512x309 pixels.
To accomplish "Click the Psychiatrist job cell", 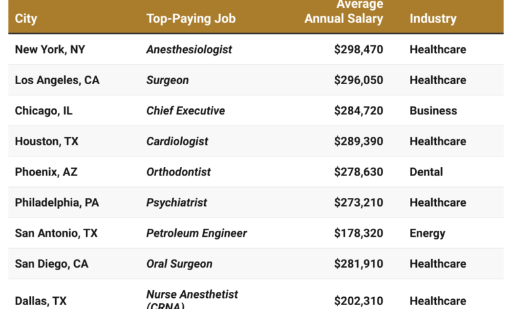I will [x=177, y=202].
